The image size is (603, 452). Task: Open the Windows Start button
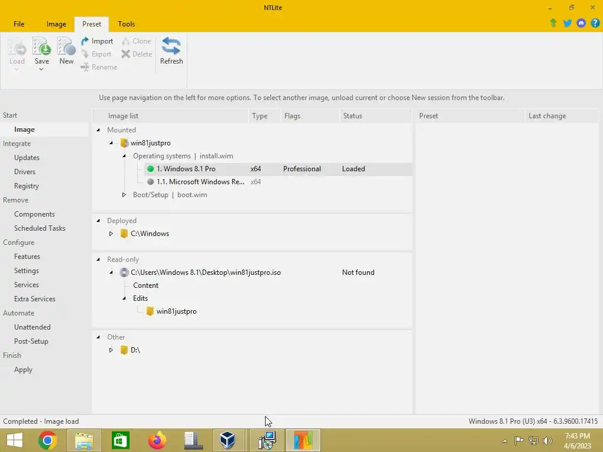pos(15,440)
